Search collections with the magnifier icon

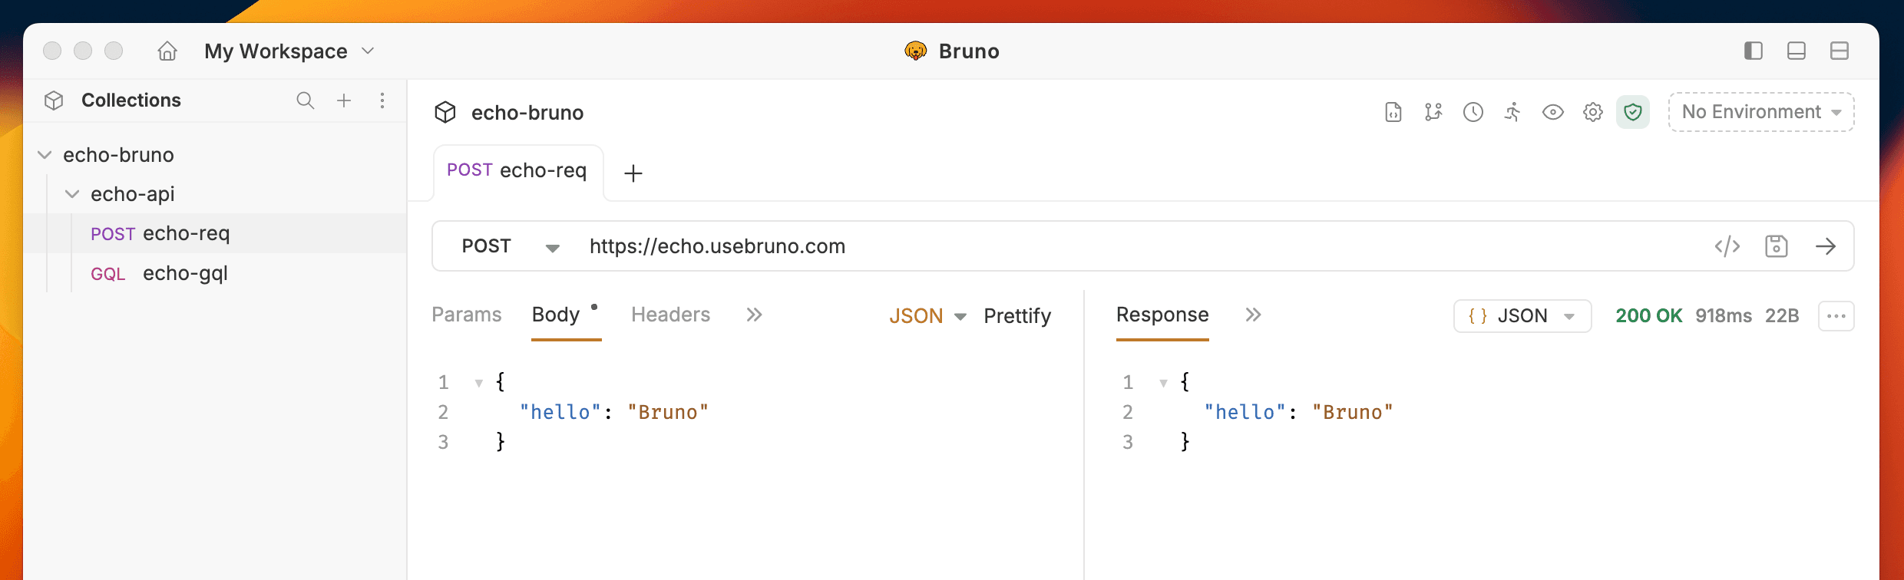coord(305,101)
